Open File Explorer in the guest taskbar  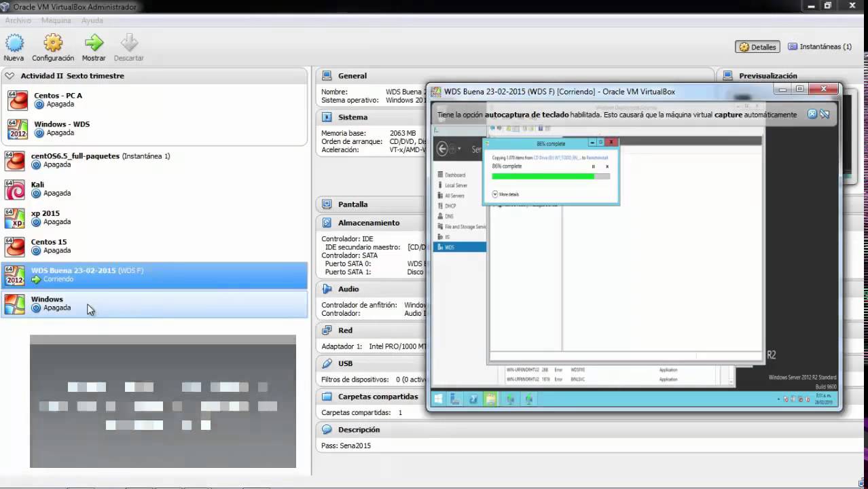[490, 399]
